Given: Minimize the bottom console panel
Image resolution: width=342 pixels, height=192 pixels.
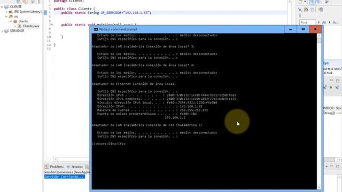Looking at the screenshot, I should [331, 166].
